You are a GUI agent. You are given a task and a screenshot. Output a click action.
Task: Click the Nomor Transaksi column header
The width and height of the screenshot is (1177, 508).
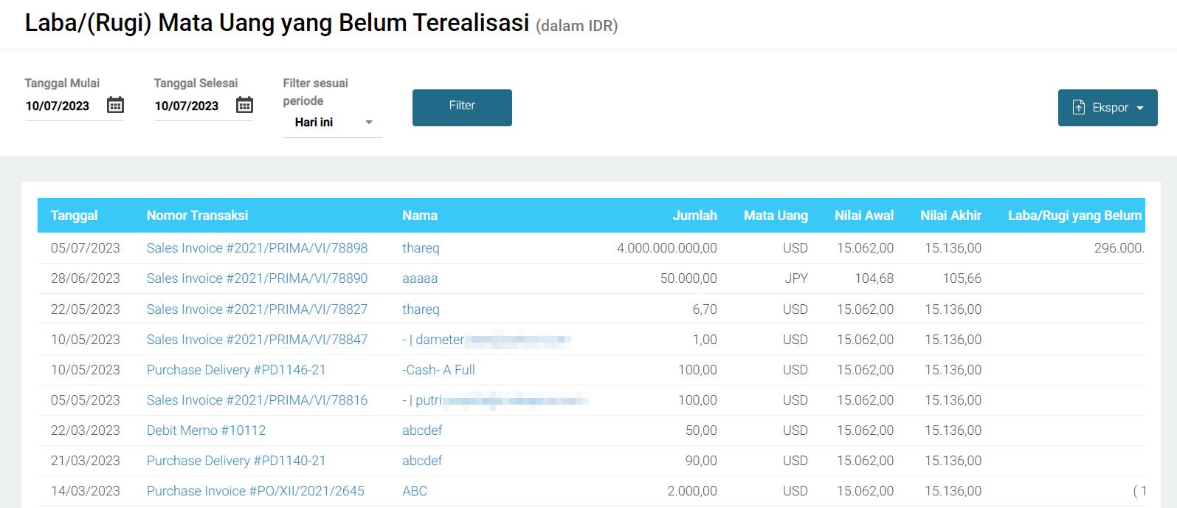pyautogui.click(x=197, y=216)
